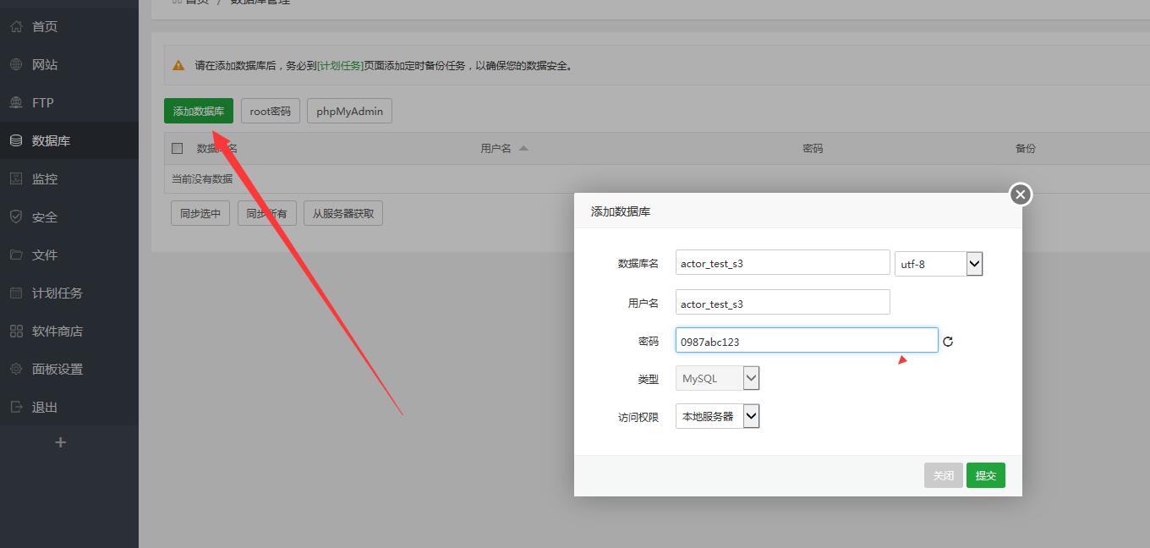
Task: Click the phpMyAdmin button
Action: coord(349,111)
